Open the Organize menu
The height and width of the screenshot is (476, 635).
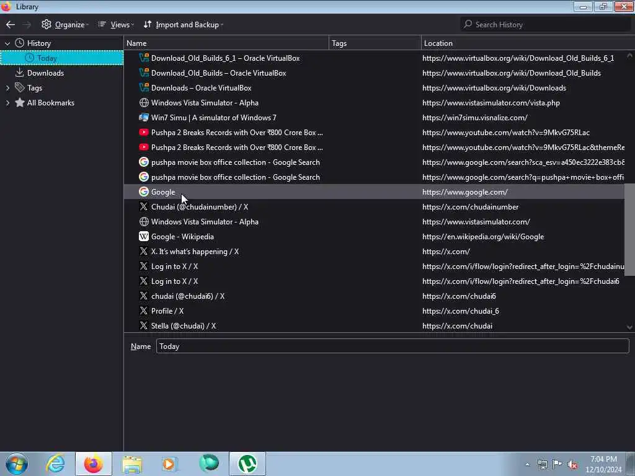[x=64, y=25]
